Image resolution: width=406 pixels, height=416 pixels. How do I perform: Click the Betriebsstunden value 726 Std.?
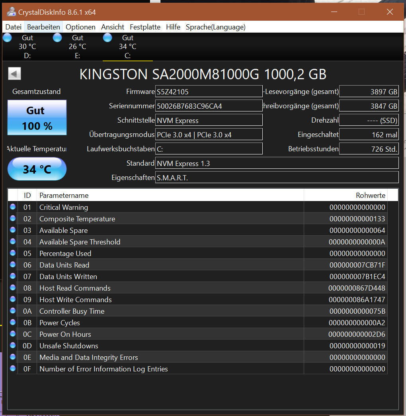tap(369, 149)
